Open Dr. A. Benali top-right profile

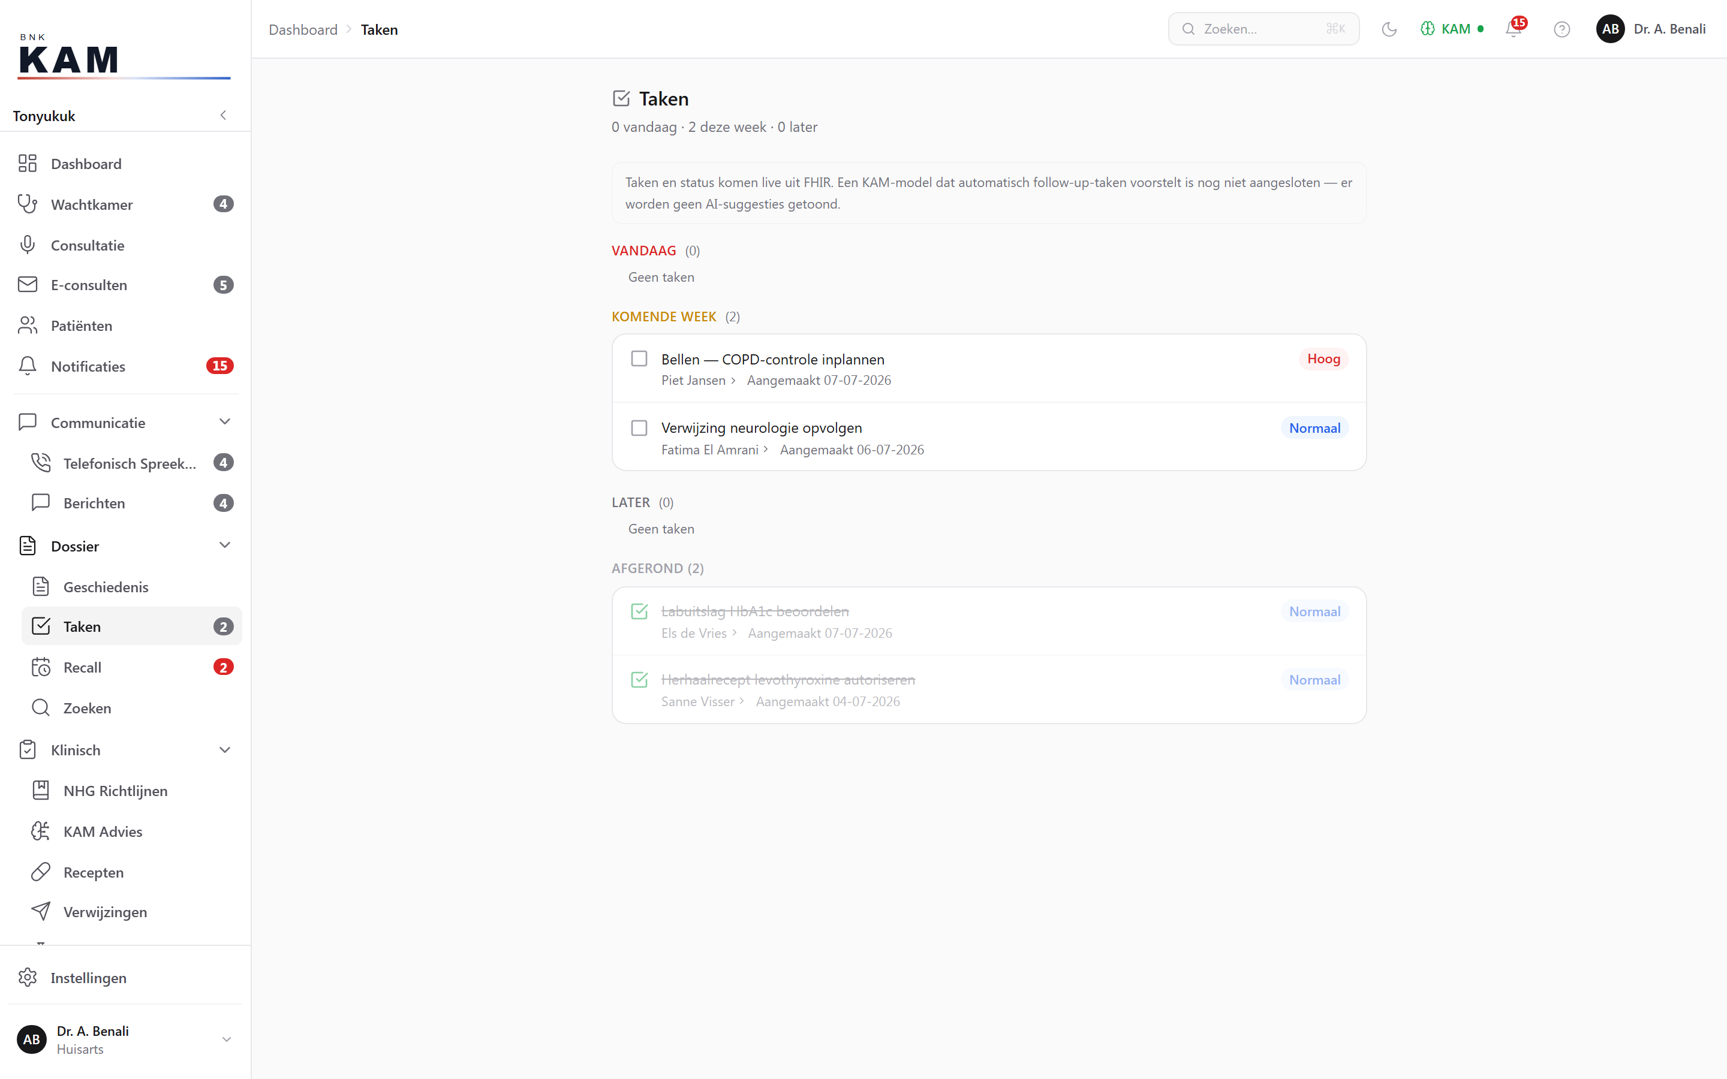click(1651, 29)
